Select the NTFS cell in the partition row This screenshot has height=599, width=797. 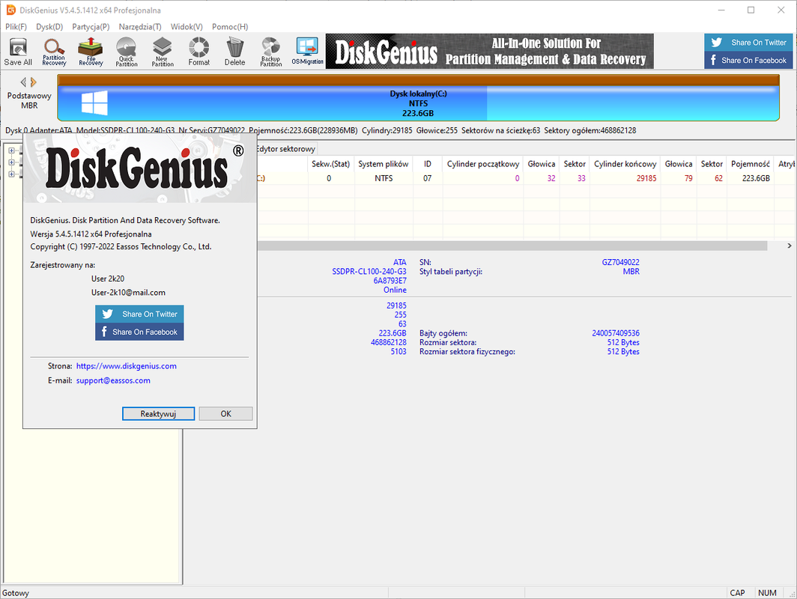[x=384, y=178]
